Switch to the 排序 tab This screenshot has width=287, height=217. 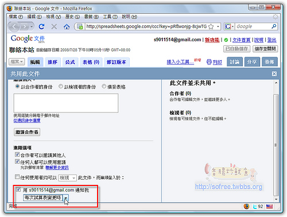[x=53, y=62]
